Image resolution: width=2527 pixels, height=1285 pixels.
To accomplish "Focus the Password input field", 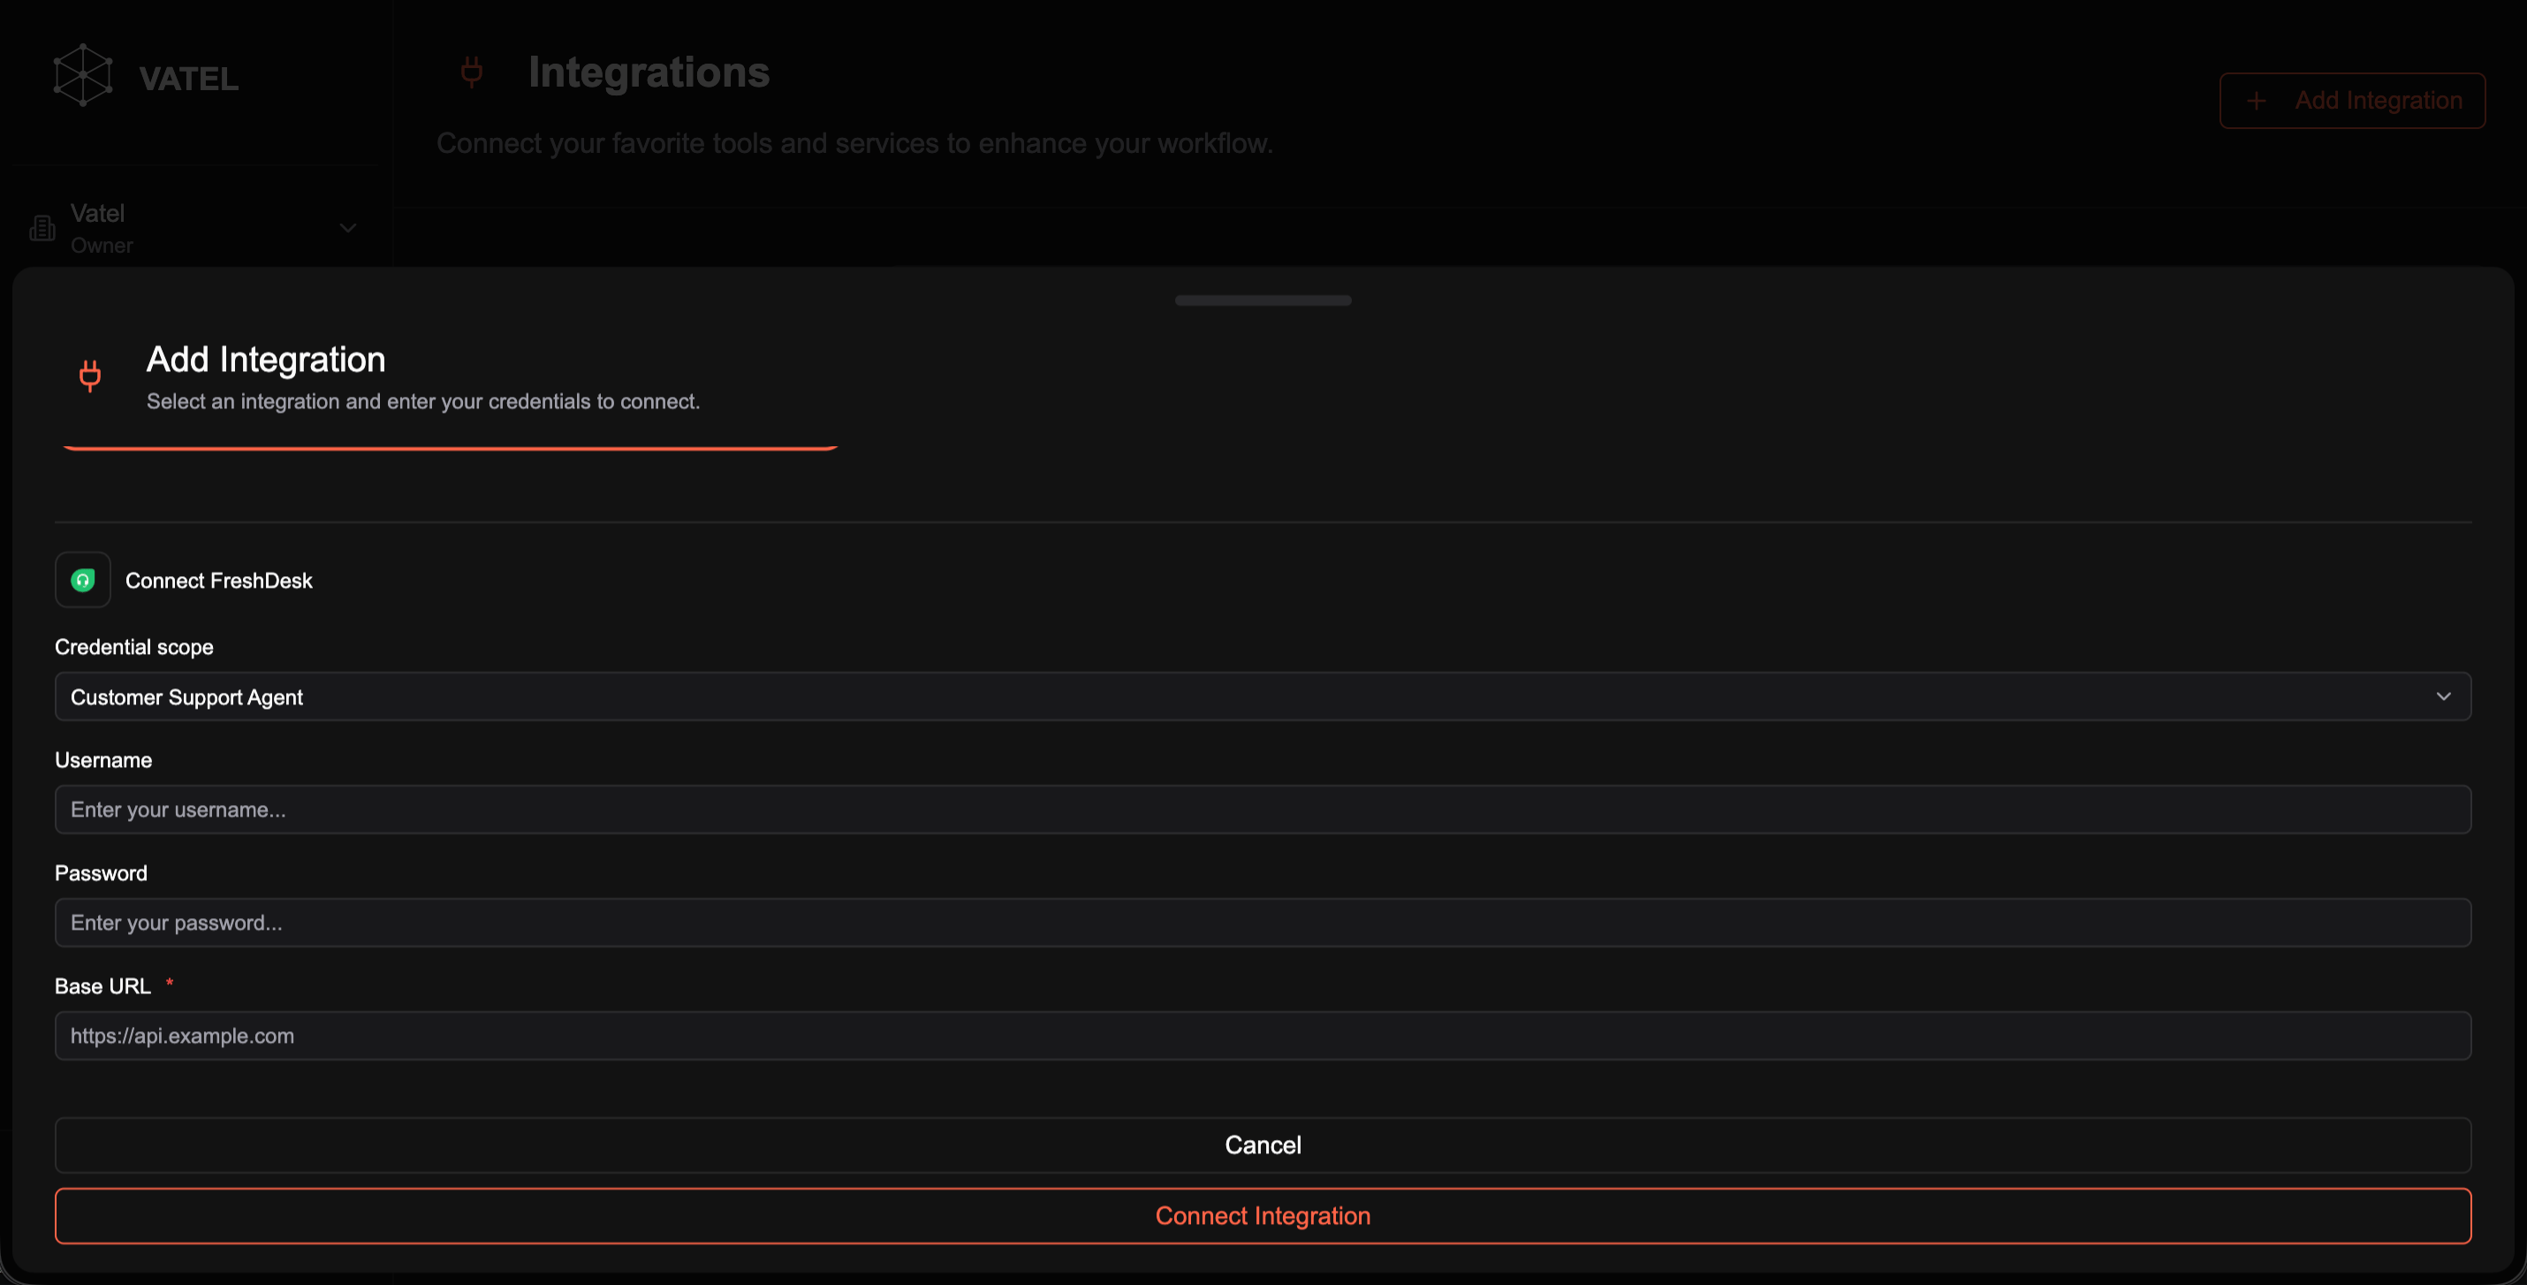I will (1263, 922).
